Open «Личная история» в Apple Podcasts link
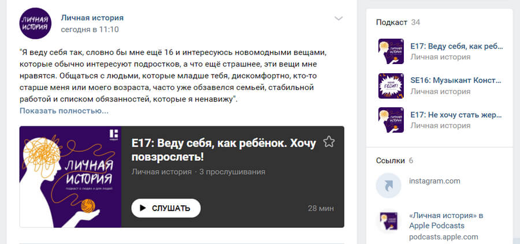The image size is (520, 244). pos(446,220)
